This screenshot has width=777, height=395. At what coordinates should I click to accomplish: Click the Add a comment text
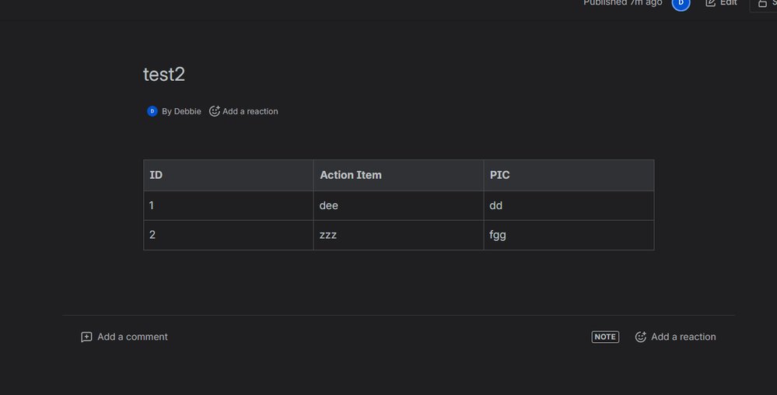pos(132,337)
